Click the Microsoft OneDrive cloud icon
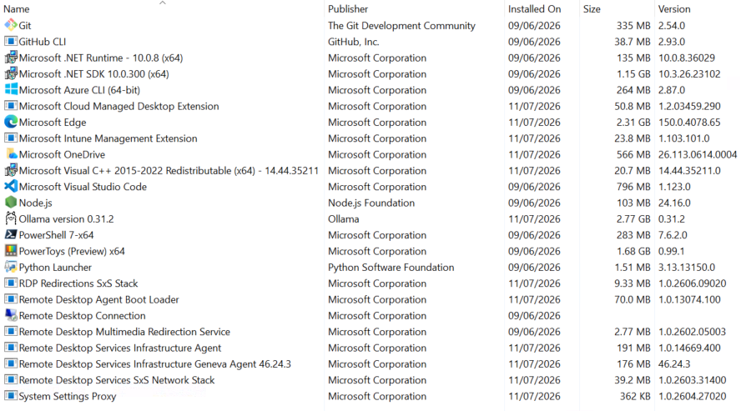This screenshot has width=746, height=411. pos(11,154)
